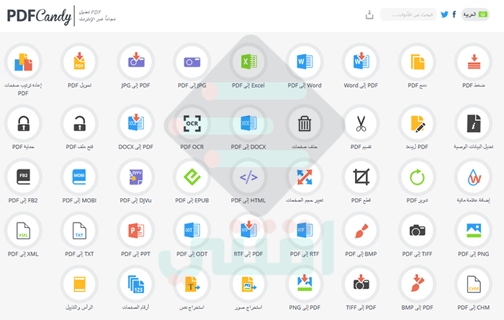Click the page numbers 123 icon
This screenshot has width=504, height=320.
point(135,284)
